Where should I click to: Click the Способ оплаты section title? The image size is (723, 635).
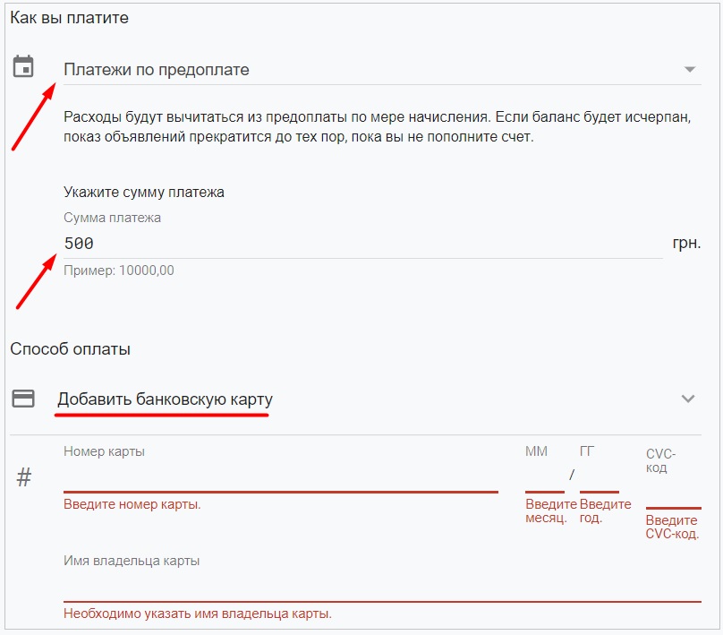(x=70, y=349)
